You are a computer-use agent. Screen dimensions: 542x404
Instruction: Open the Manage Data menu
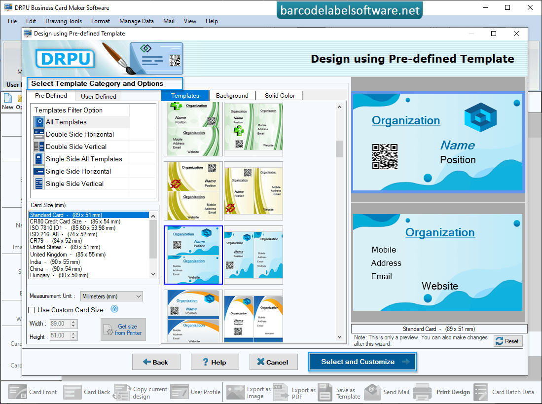click(137, 21)
